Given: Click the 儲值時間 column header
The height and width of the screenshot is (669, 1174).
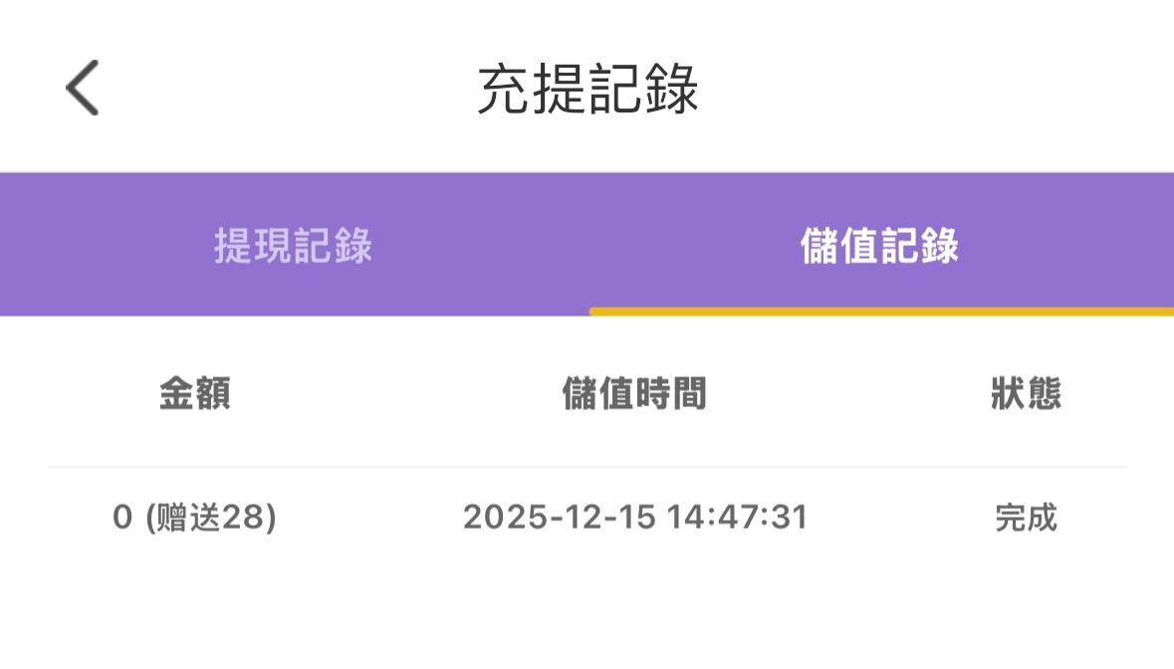Looking at the screenshot, I should 634,394.
